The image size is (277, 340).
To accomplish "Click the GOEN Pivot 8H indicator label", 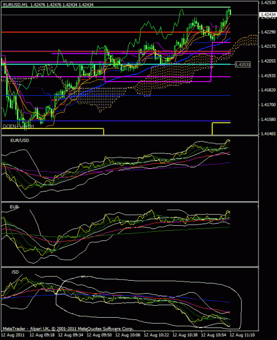I will pyautogui.click(x=18, y=126).
